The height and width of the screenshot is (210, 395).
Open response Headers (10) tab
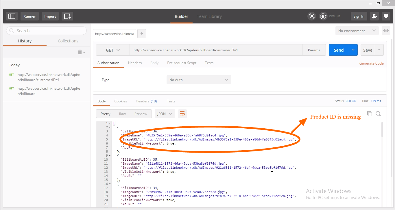[x=146, y=101]
